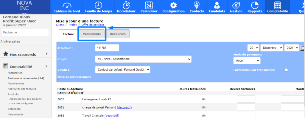
Task: Click Heures facturées field for Hébergement web 42
Action: [246, 99]
